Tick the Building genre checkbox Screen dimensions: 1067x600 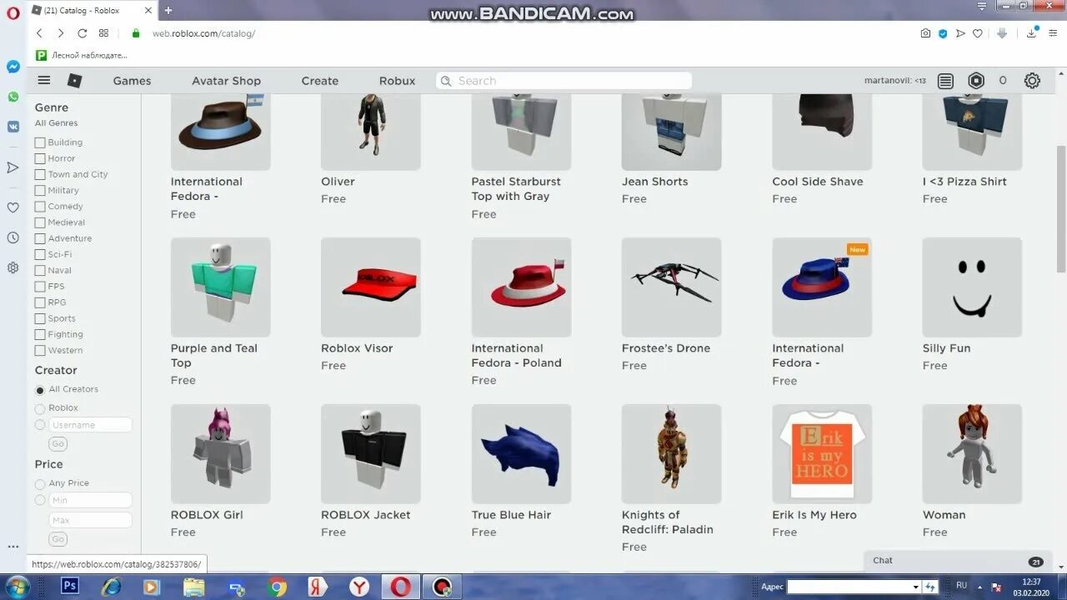point(40,142)
